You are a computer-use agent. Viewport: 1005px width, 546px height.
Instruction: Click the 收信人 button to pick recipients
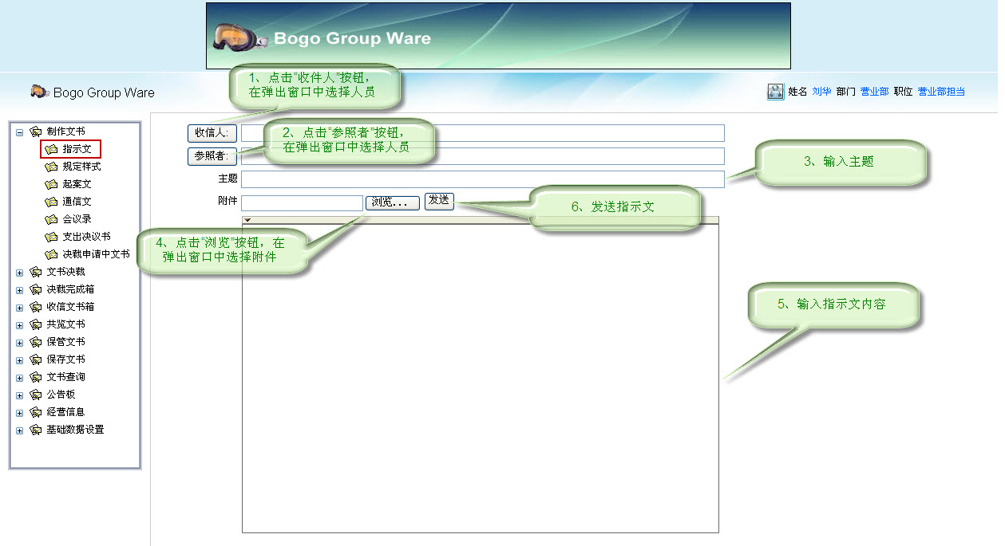pos(211,132)
